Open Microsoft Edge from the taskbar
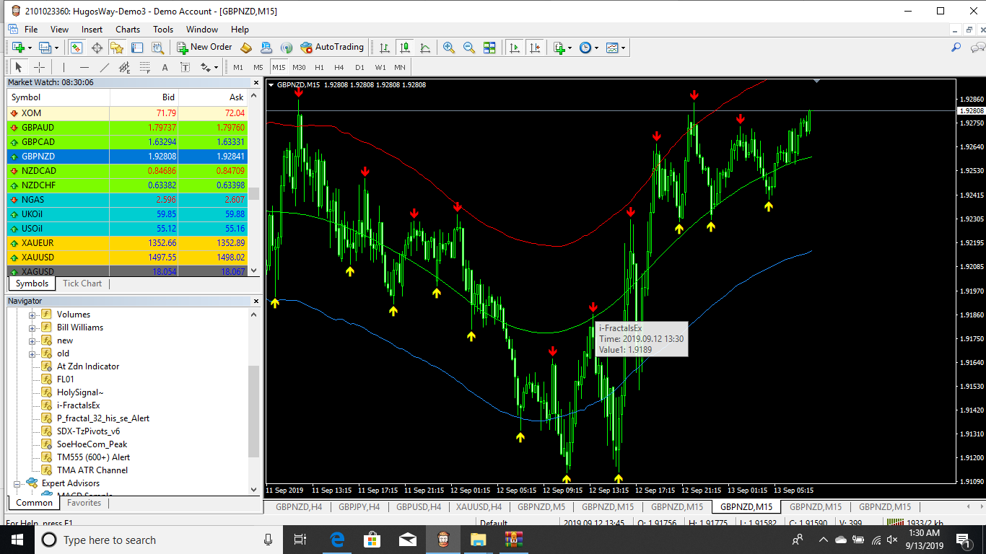986x554 pixels. [x=337, y=540]
